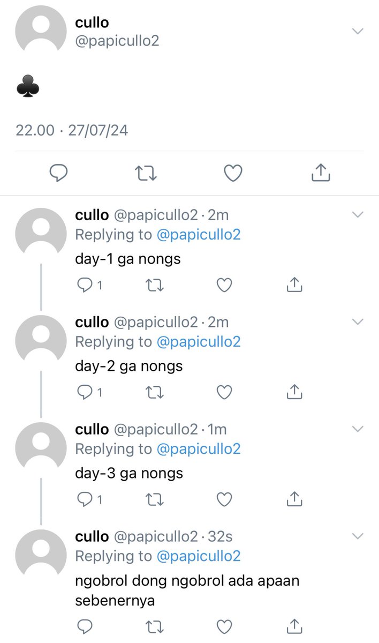
Task: Like the main club emoji tweet
Action: pyautogui.click(x=232, y=173)
